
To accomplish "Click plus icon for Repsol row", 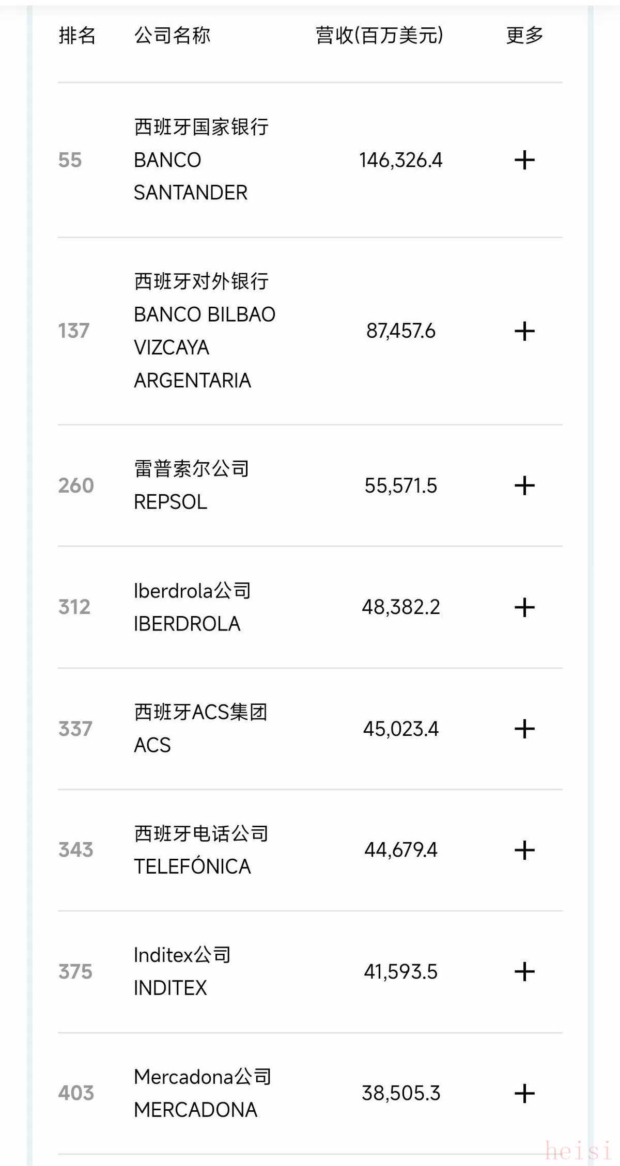I will [x=524, y=485].
